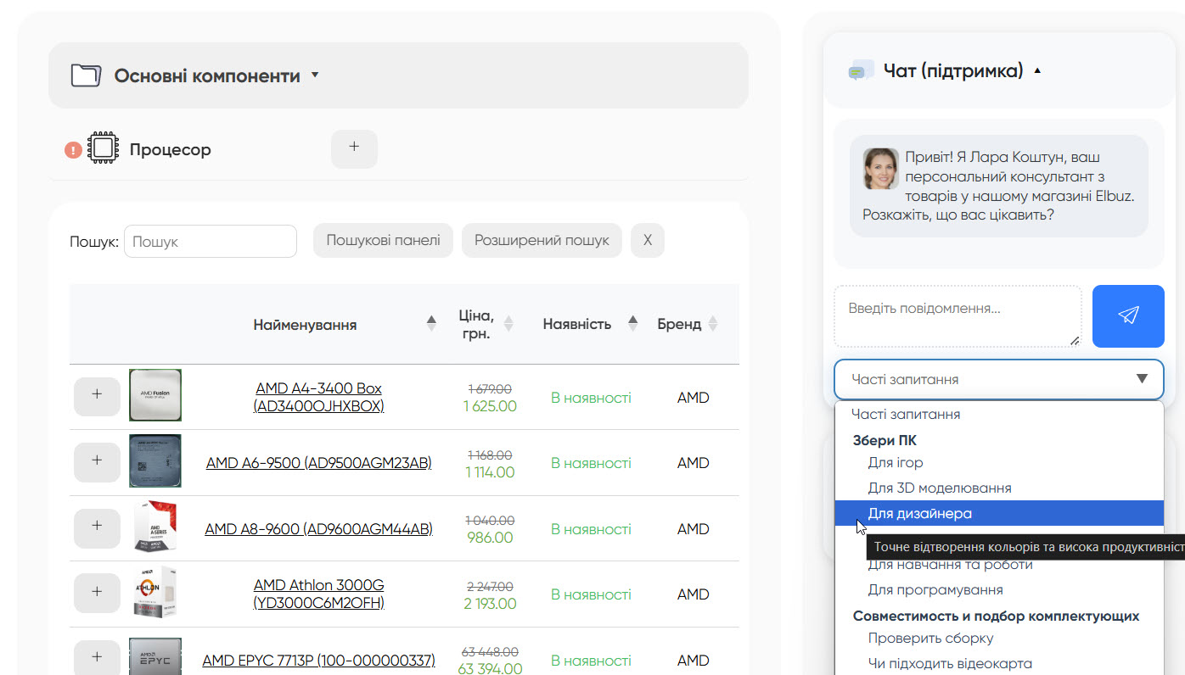Click the Розширений пошук button

(x=542, y=241)
